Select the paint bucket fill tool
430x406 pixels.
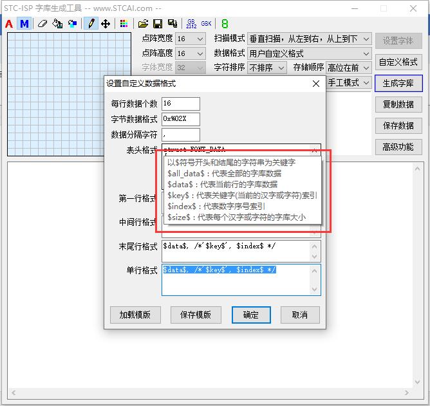pos(57,24)
